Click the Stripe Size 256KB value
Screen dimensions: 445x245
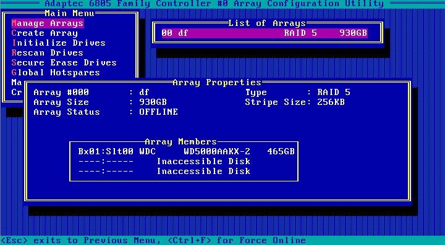point(331,102)
